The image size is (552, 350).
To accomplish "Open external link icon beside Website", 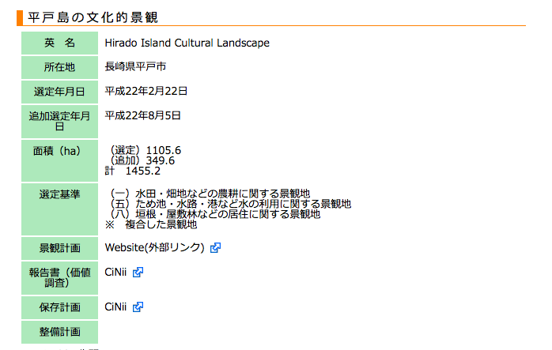I will point(215,248).
